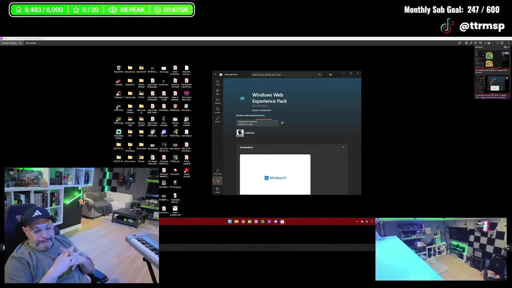
Task: Open Apps section in Microsoft Store sidebar
Action: pos(218,92)
